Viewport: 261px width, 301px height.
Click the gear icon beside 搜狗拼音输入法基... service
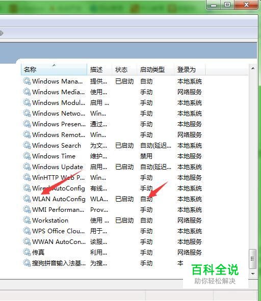[x=27, y=263]
